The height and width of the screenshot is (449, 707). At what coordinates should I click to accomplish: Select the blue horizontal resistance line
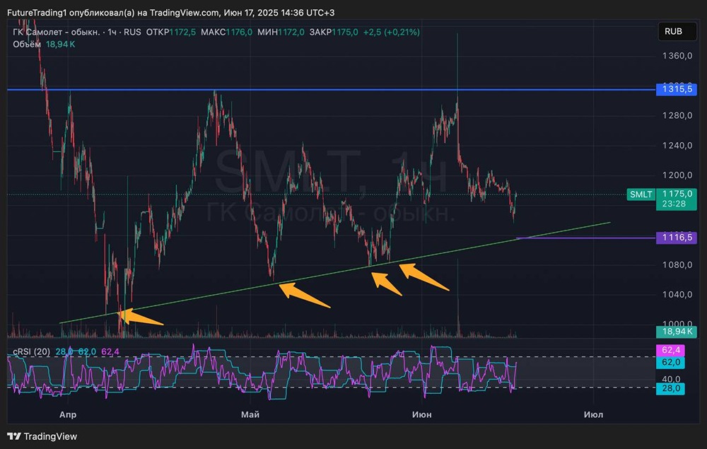point(331,89)
